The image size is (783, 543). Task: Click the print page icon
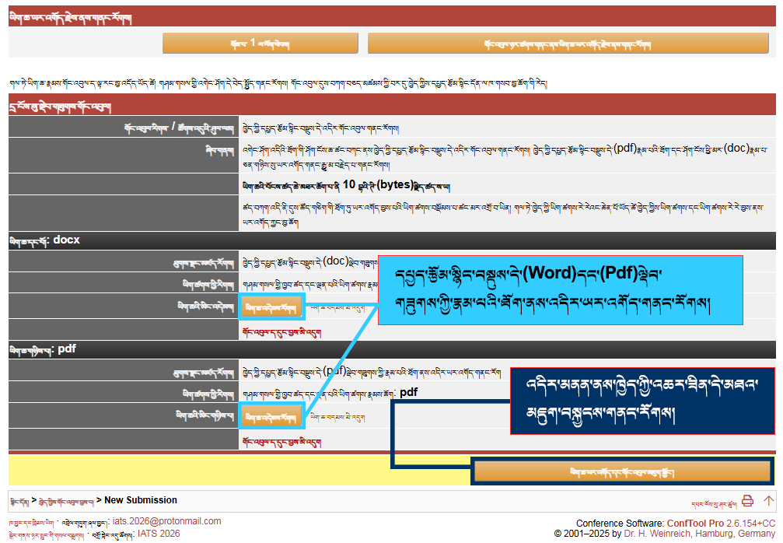click(x=747, y=501)
